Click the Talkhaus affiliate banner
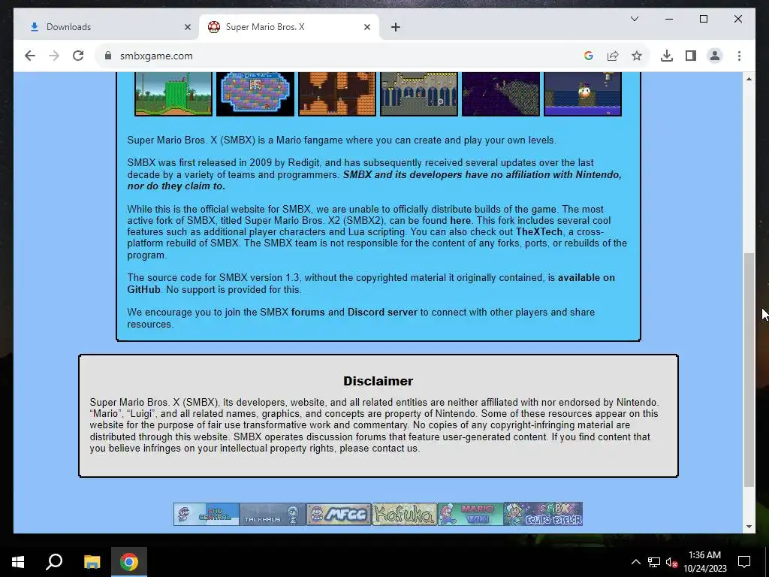The image size is (769, 577). [273, 514]
